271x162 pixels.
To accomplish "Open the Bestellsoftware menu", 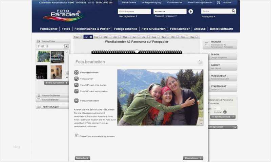I will [x=222, y=29].
